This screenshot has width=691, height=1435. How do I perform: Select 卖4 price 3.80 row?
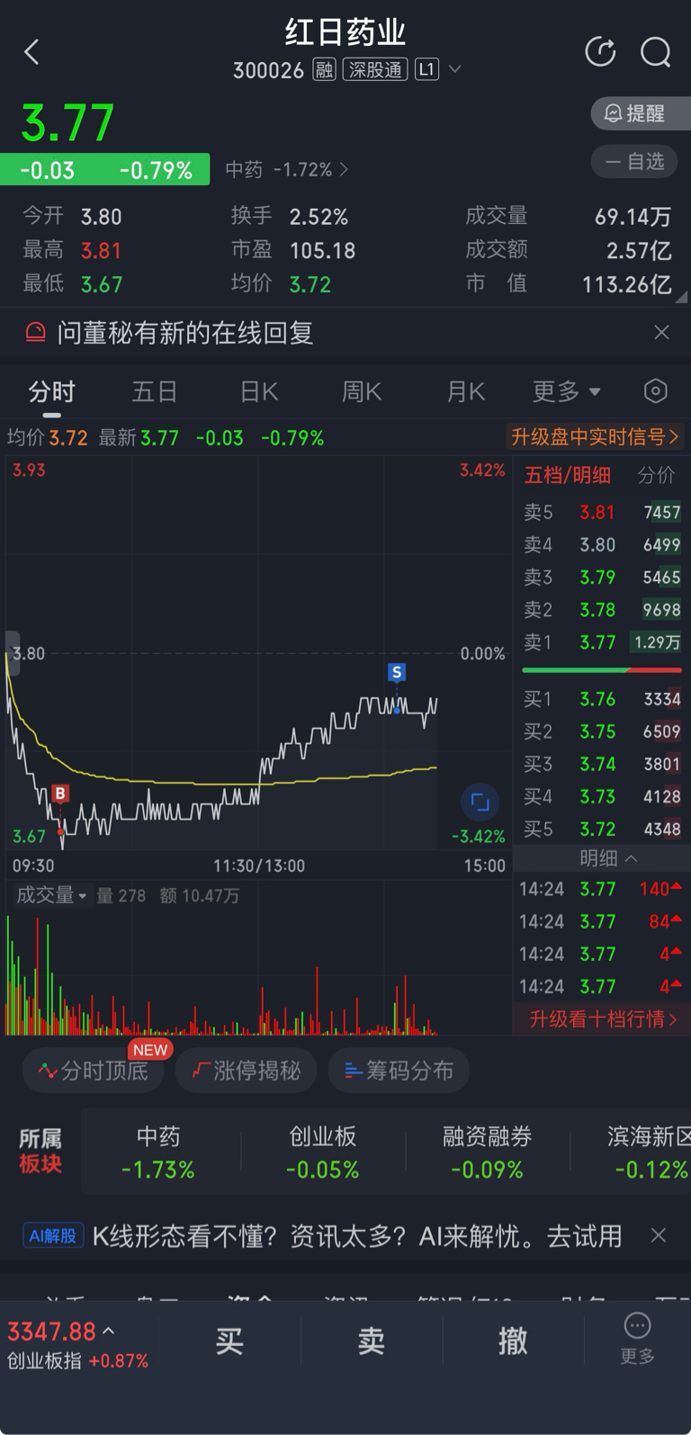pos(602,544)
